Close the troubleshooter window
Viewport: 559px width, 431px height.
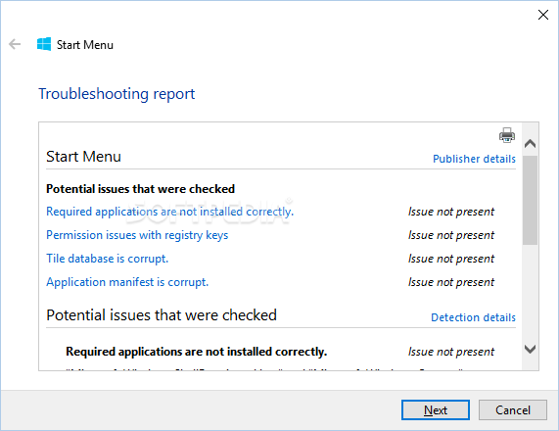pos(543,15)
